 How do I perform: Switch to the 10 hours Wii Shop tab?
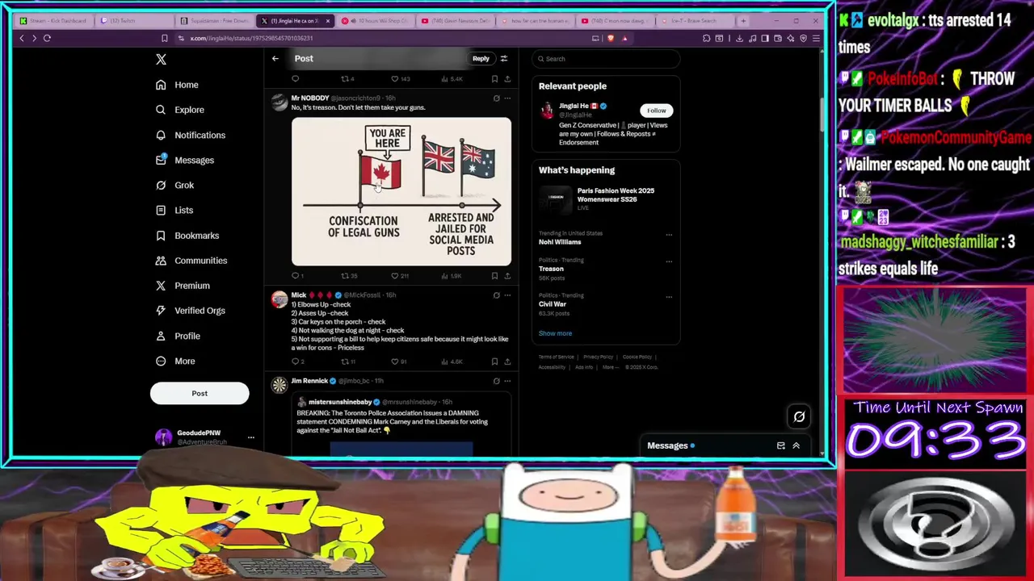376,20
